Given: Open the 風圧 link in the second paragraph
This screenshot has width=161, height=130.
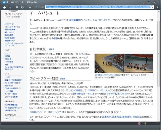Looking at the screenshot, I should click(x=70, y=31).
